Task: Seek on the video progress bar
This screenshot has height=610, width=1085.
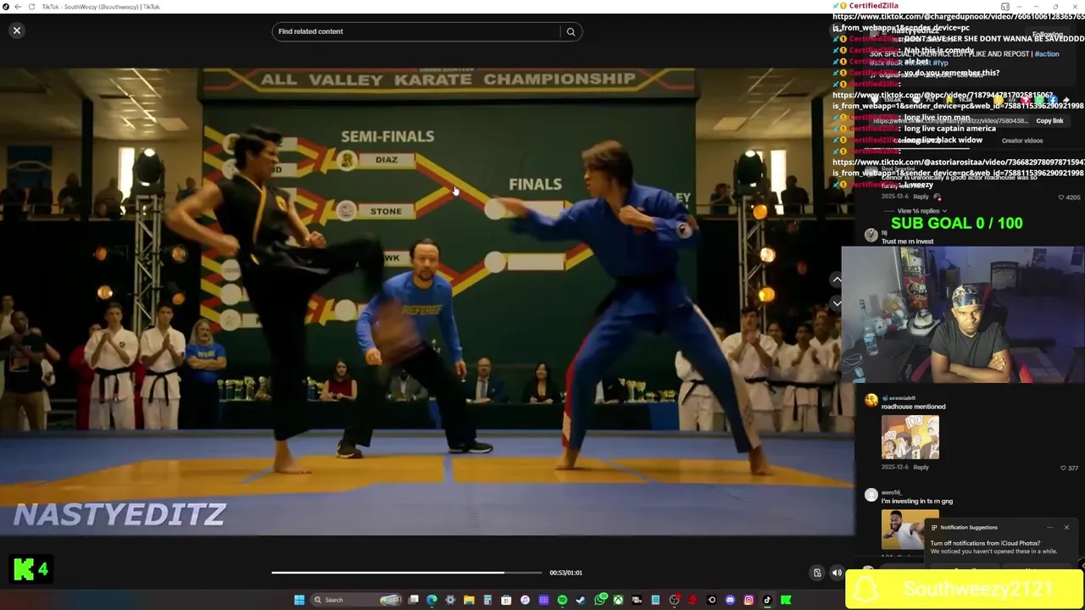Action: point(406,573)
